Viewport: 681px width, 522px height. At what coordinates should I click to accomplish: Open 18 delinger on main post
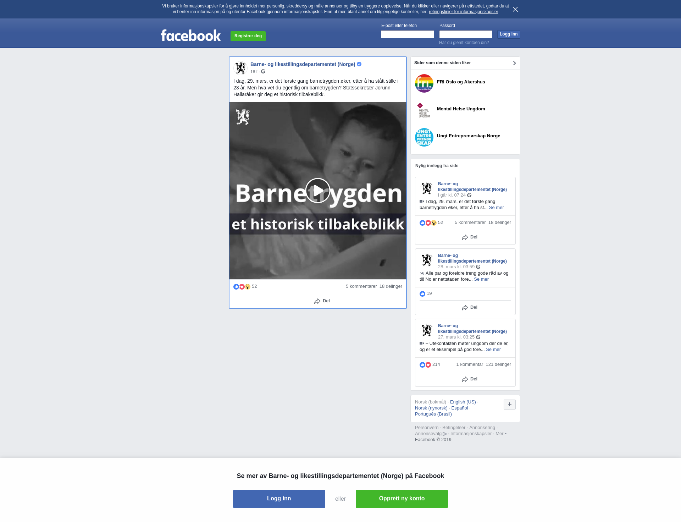[391, 286]
